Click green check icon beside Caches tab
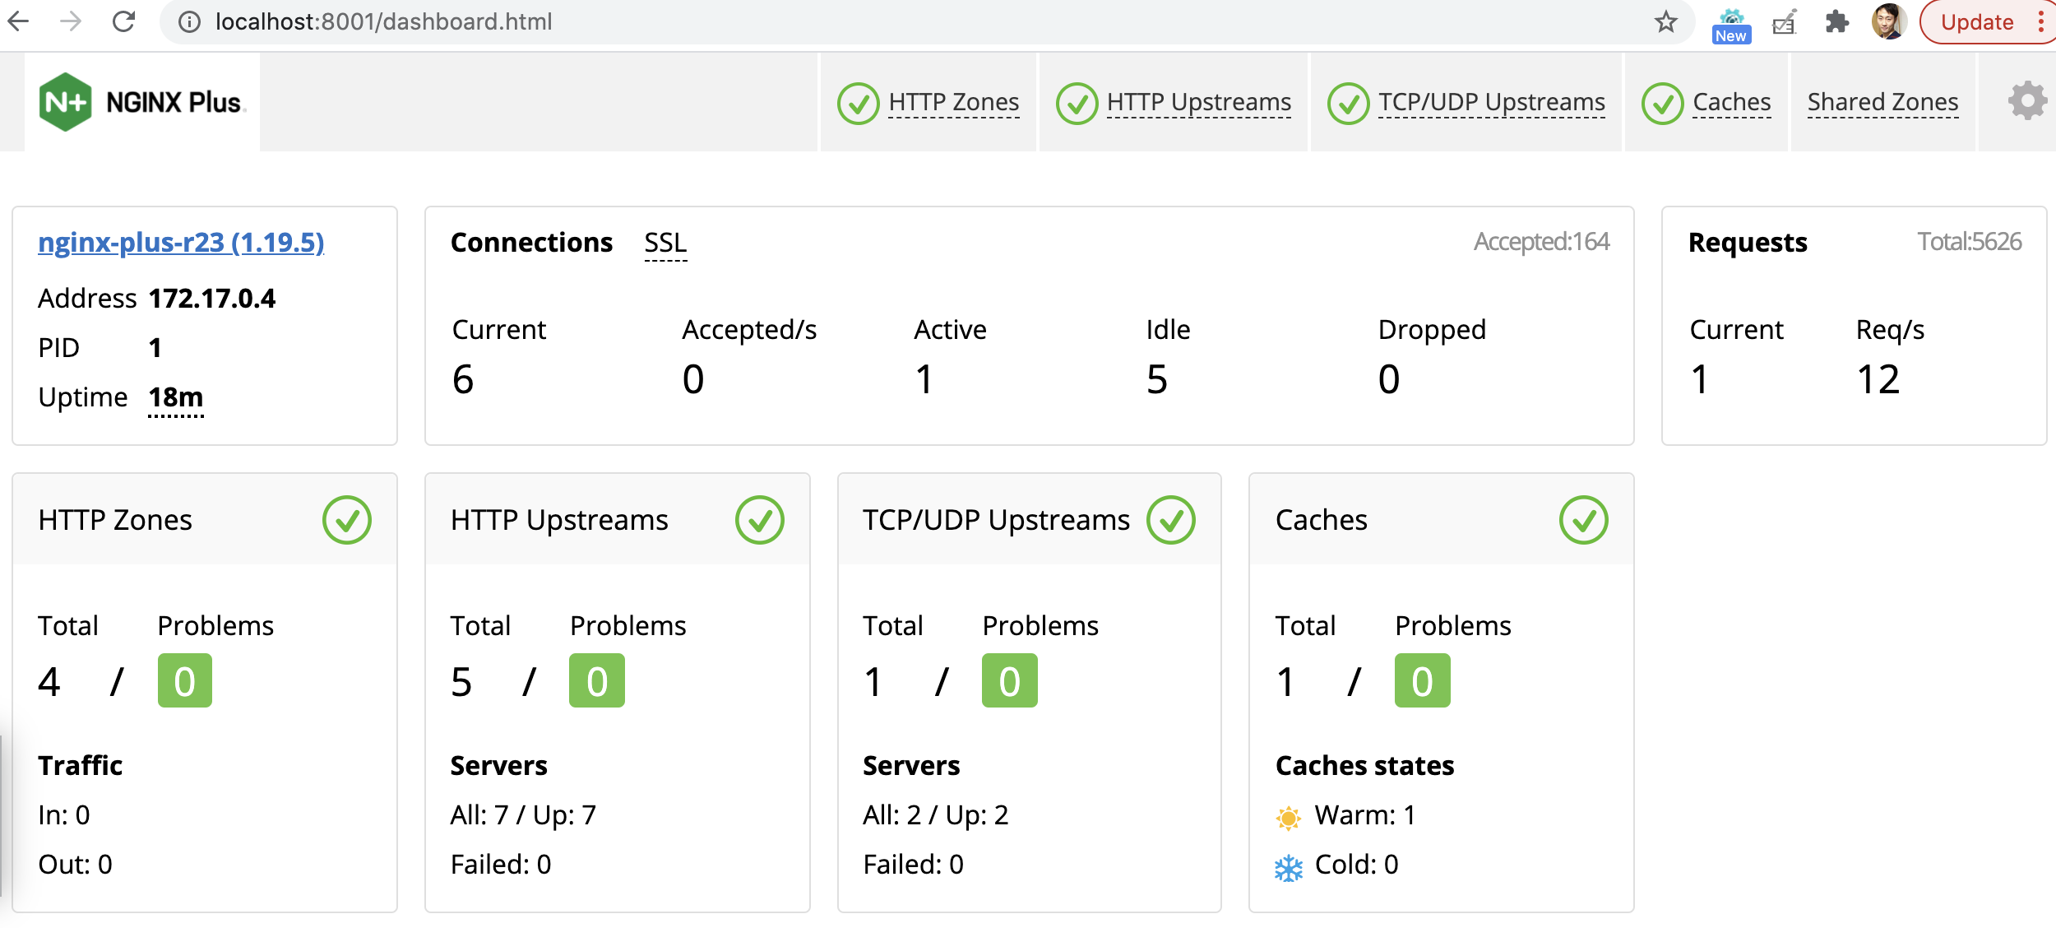The height and width of the screenshot is (928, 2056). pyautogui.click(x=1662, y=104)
